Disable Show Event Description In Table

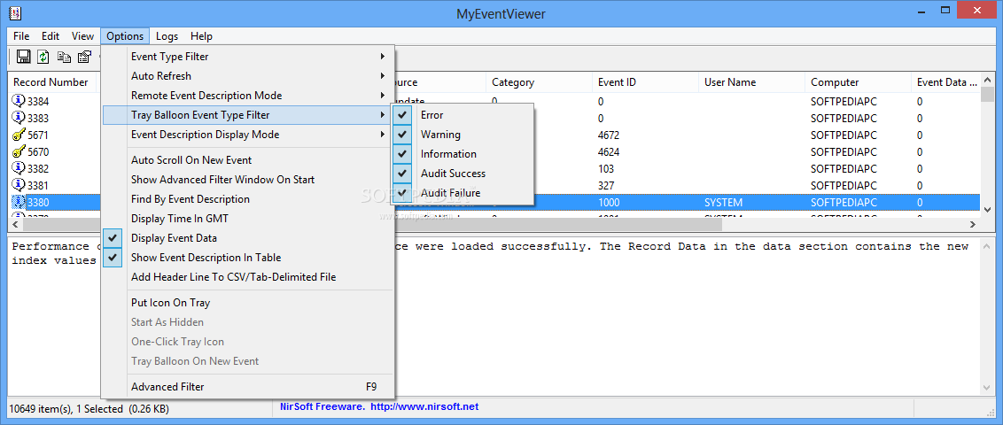[247, 258]
